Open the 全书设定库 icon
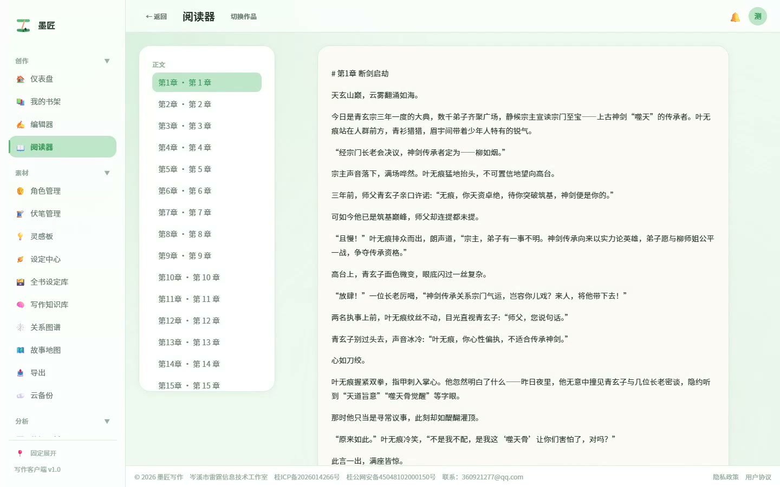This screenshot has height=487, width=780. point(21,282)
